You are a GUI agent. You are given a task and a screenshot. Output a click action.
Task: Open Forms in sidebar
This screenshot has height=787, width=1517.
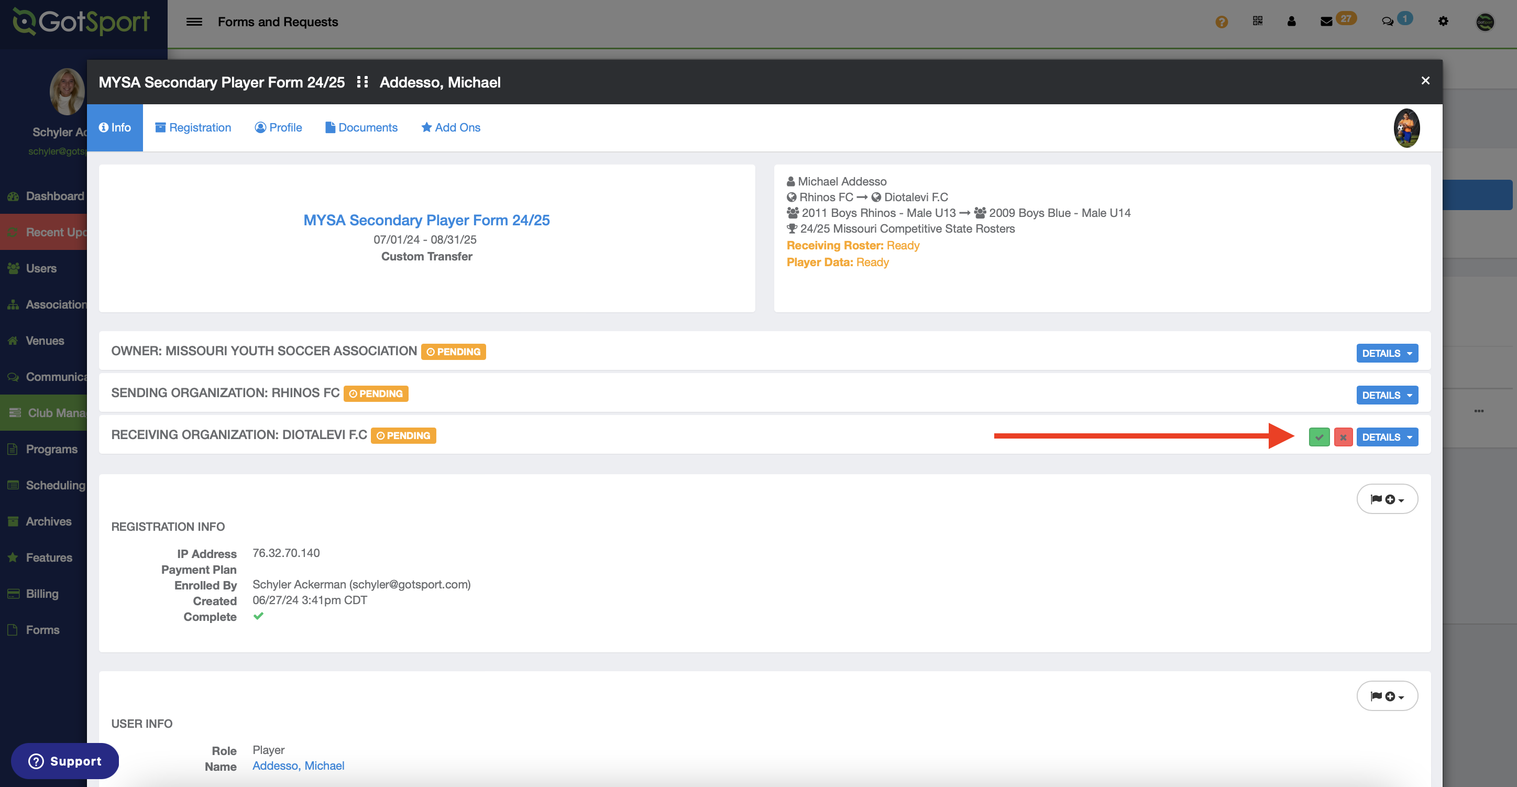[43, 630]
